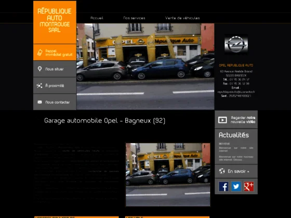Click the large garage banner photo
Viewport: 291px width, 218px height.
click(x=145, y=66)
